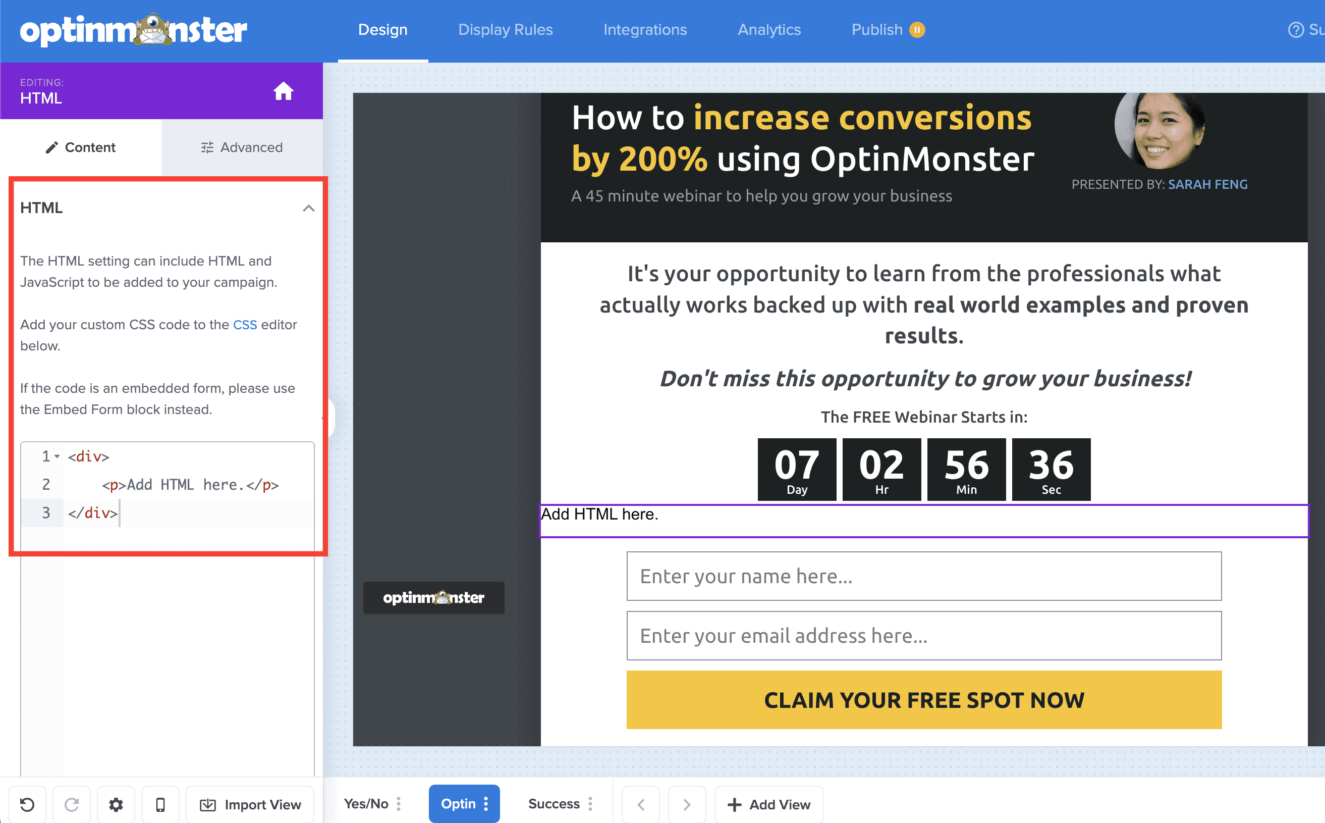Collapse the div code block on line 1
The image size is (1325, 823).
[x=57, y=456]
